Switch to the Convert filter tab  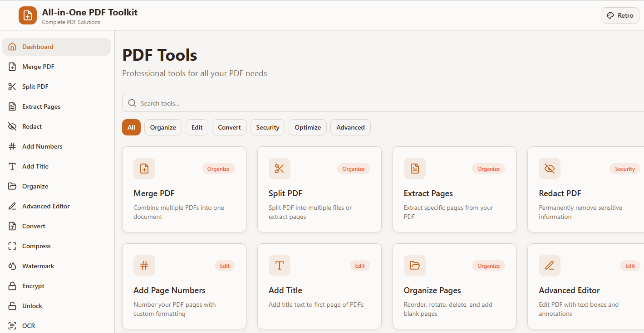(x=229, y=127)
